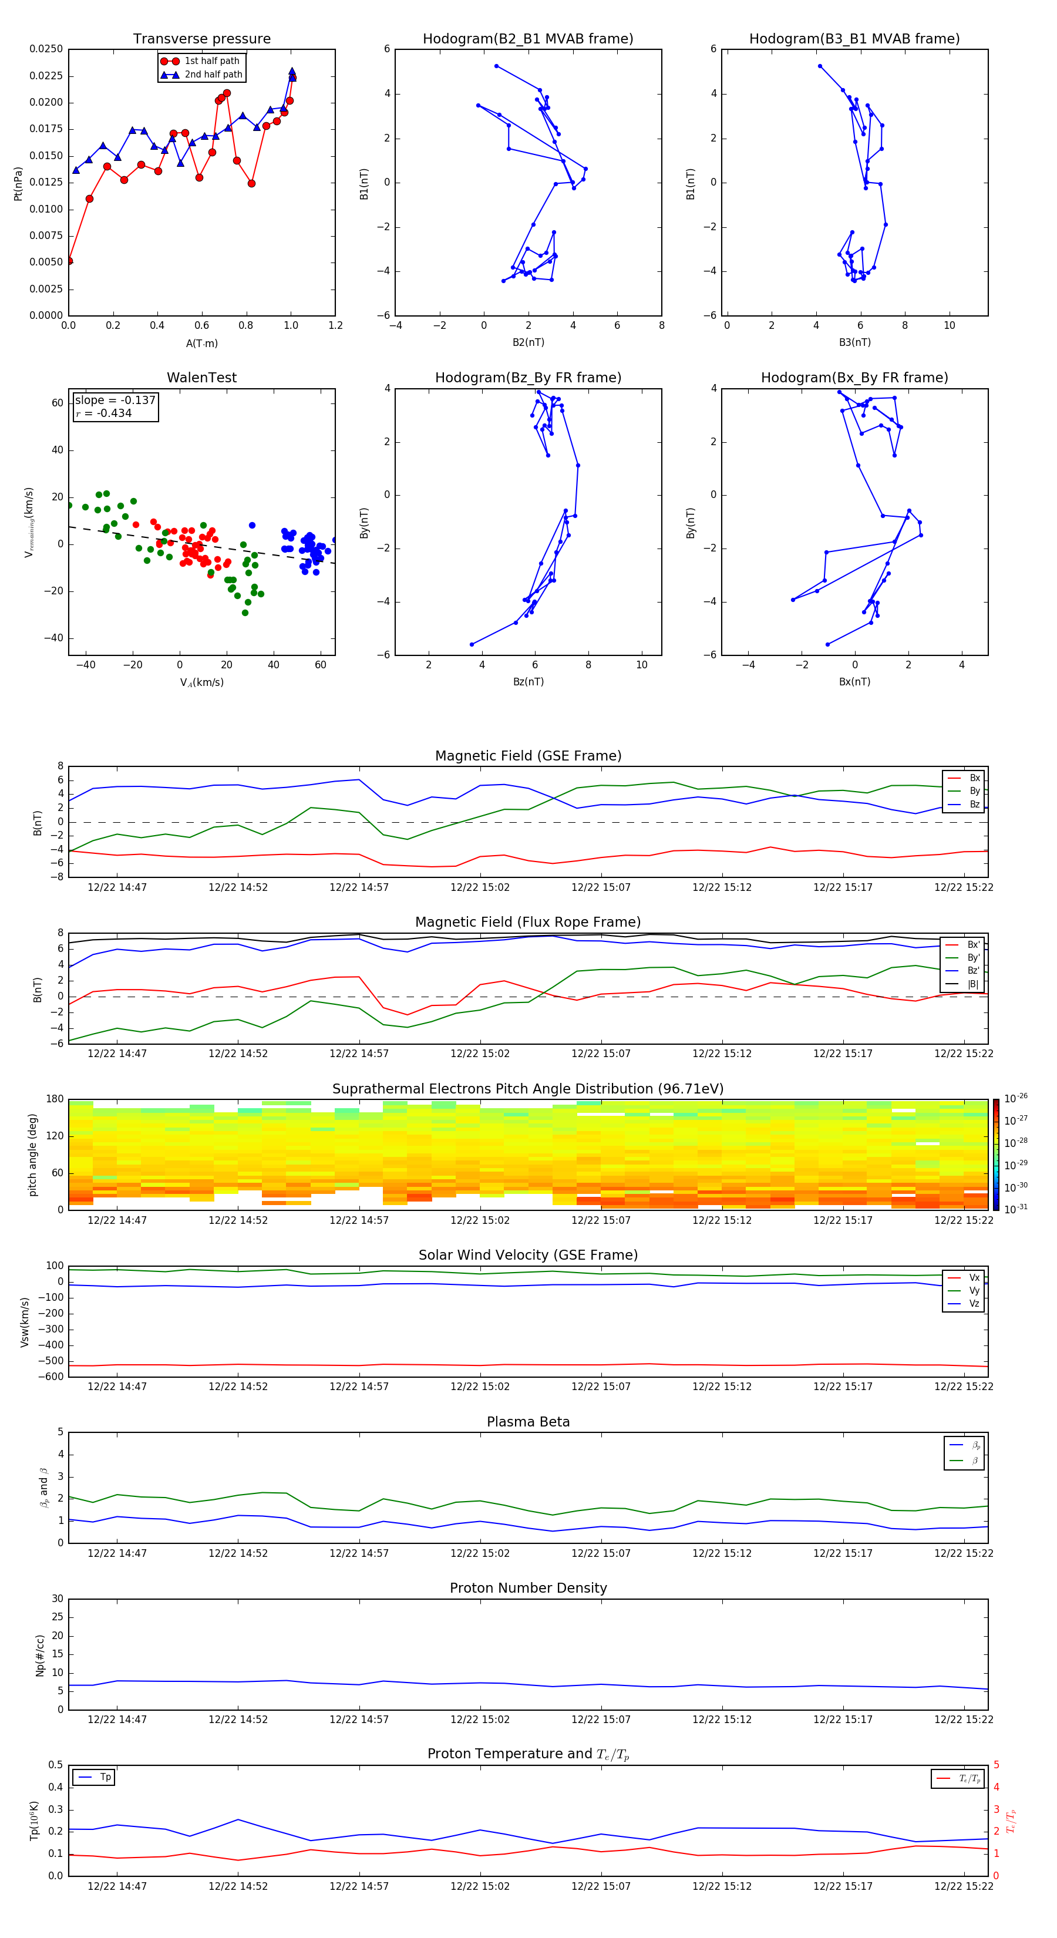
Task: Click "12/22 15:12" tick under Flux Rope Frame panel
Action: click(x=722, y=1054)
